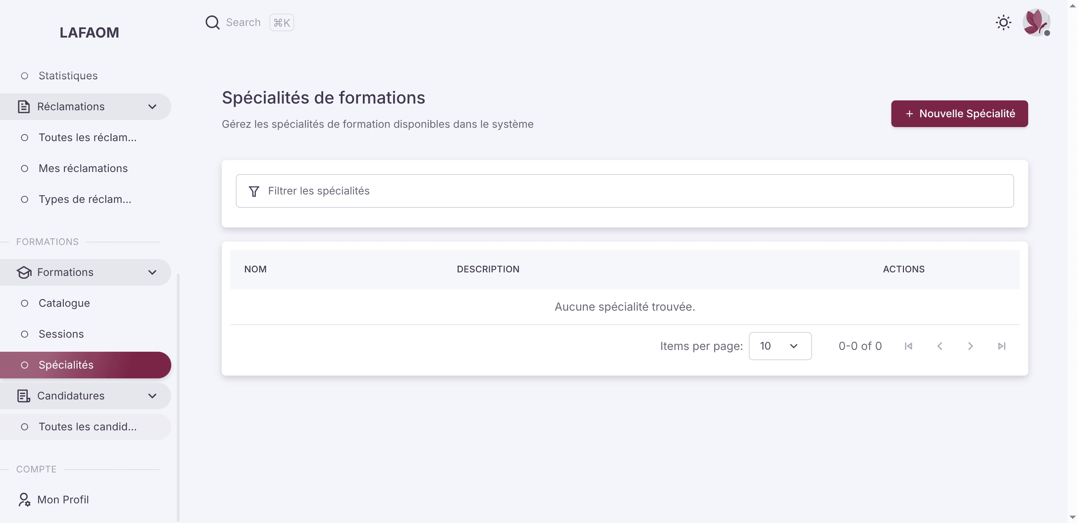Collapse the Réclamations section chevron

click(x=152, y=107)
